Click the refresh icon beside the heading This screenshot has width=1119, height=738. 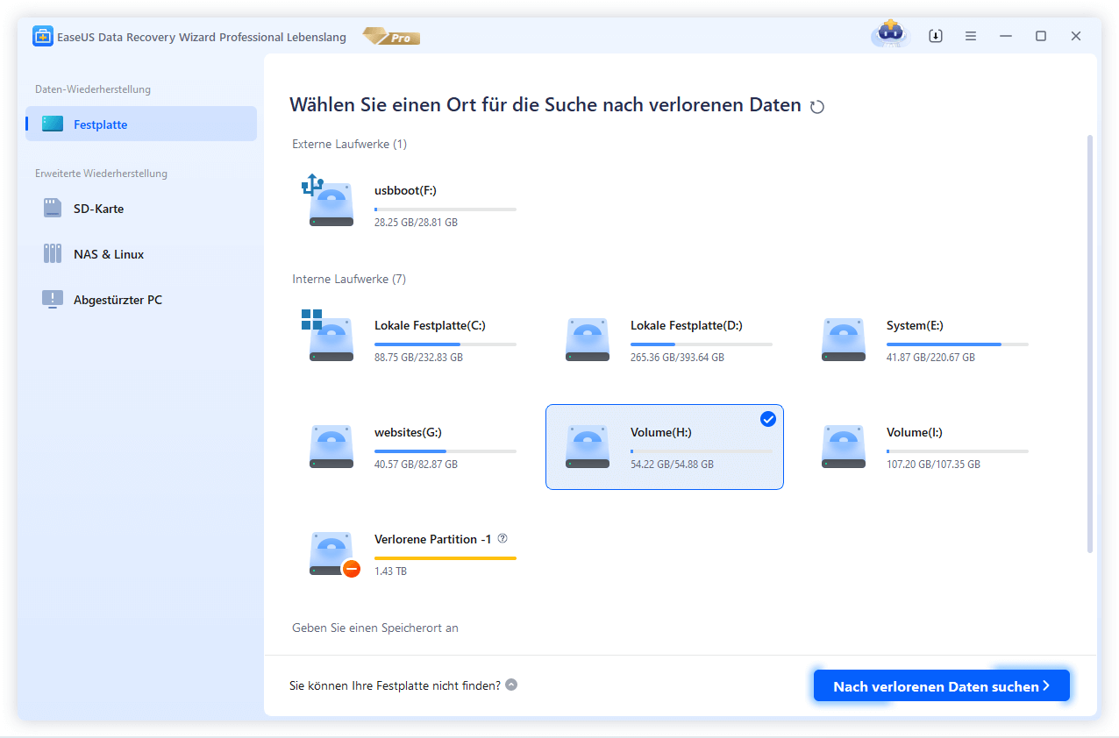click(x=817, y=107)
